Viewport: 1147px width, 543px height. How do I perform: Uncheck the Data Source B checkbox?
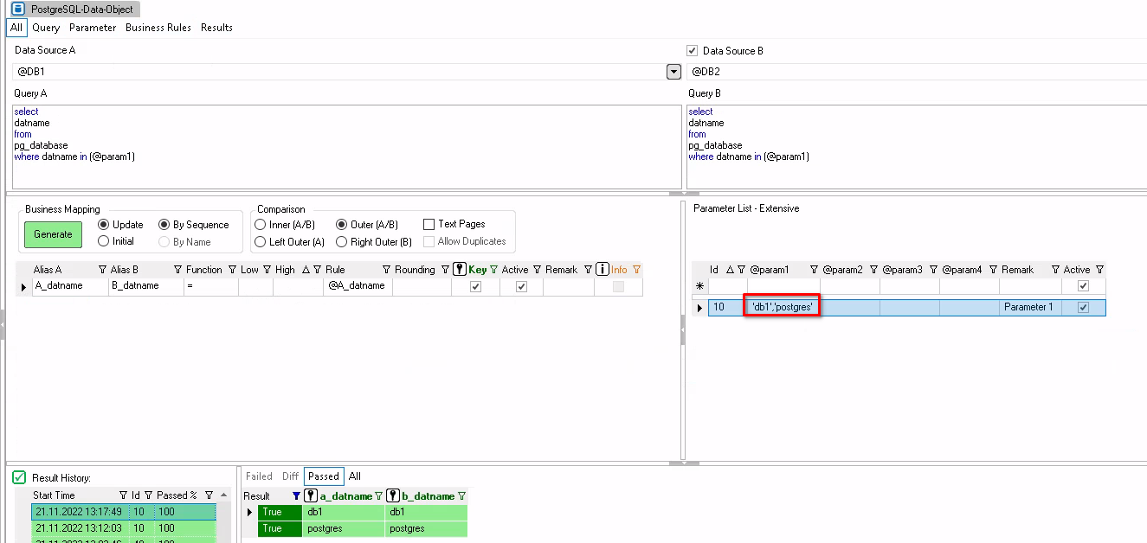coord(692,51)
